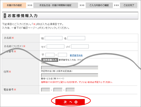Click the red マンション名 address note

(77, 82)
